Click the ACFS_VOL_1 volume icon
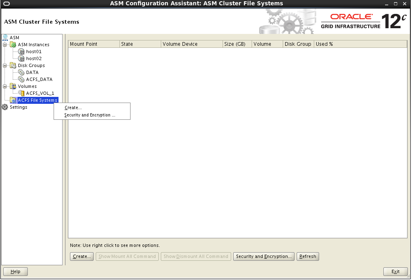This screenshot has width=412, height=280. 21,93
